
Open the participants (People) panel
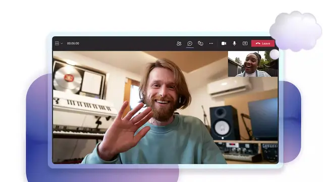[179, 43]
